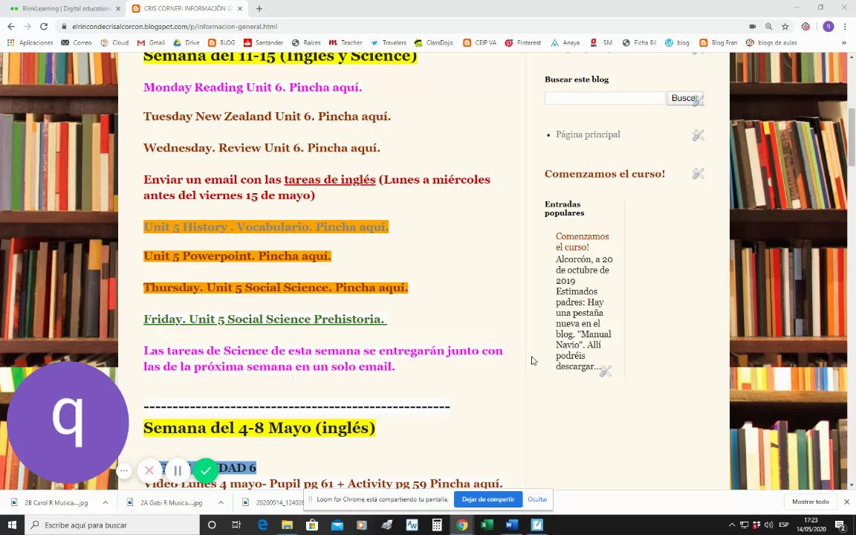Click the tareas de inglés underlined link

pos(330,180)
